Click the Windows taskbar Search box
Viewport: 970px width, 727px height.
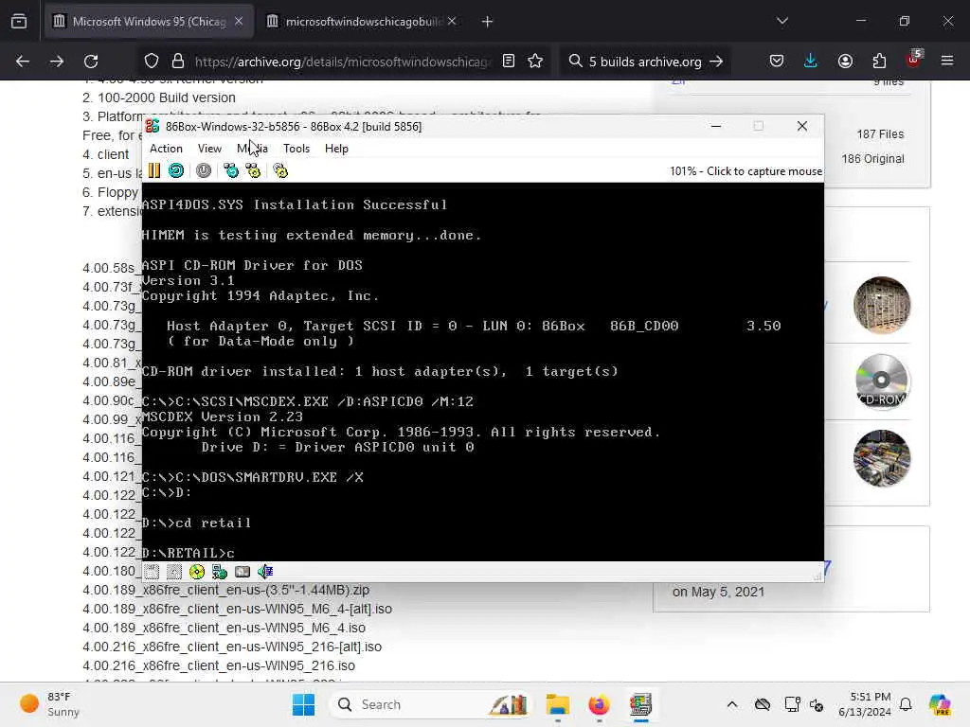click(x=431, y=704)
